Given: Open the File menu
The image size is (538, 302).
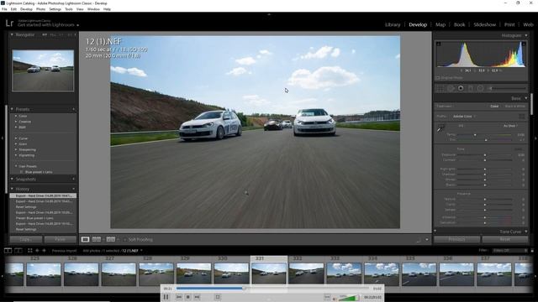Looking at the screenshot, I should click(x=4, y=9).
